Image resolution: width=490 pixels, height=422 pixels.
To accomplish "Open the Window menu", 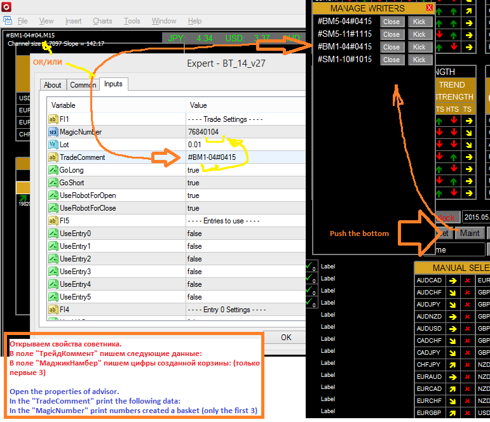I will 164,21.
